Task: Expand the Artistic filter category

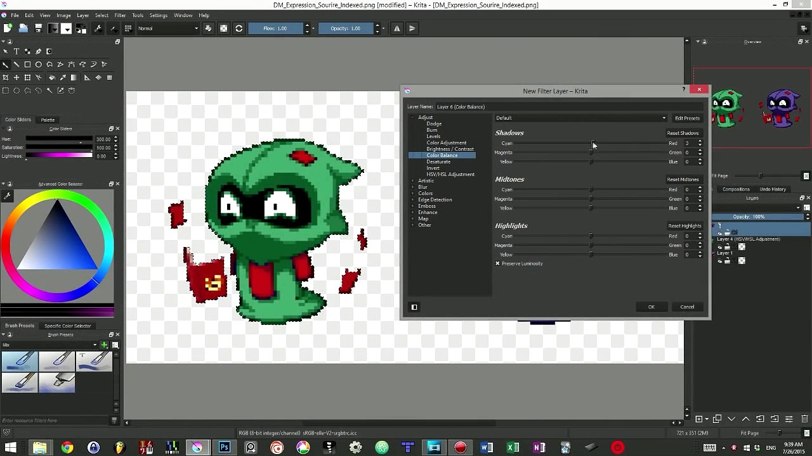Action: point(413,180)
